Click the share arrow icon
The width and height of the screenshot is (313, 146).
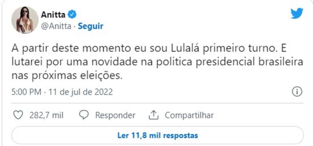[x=154, y=115]
